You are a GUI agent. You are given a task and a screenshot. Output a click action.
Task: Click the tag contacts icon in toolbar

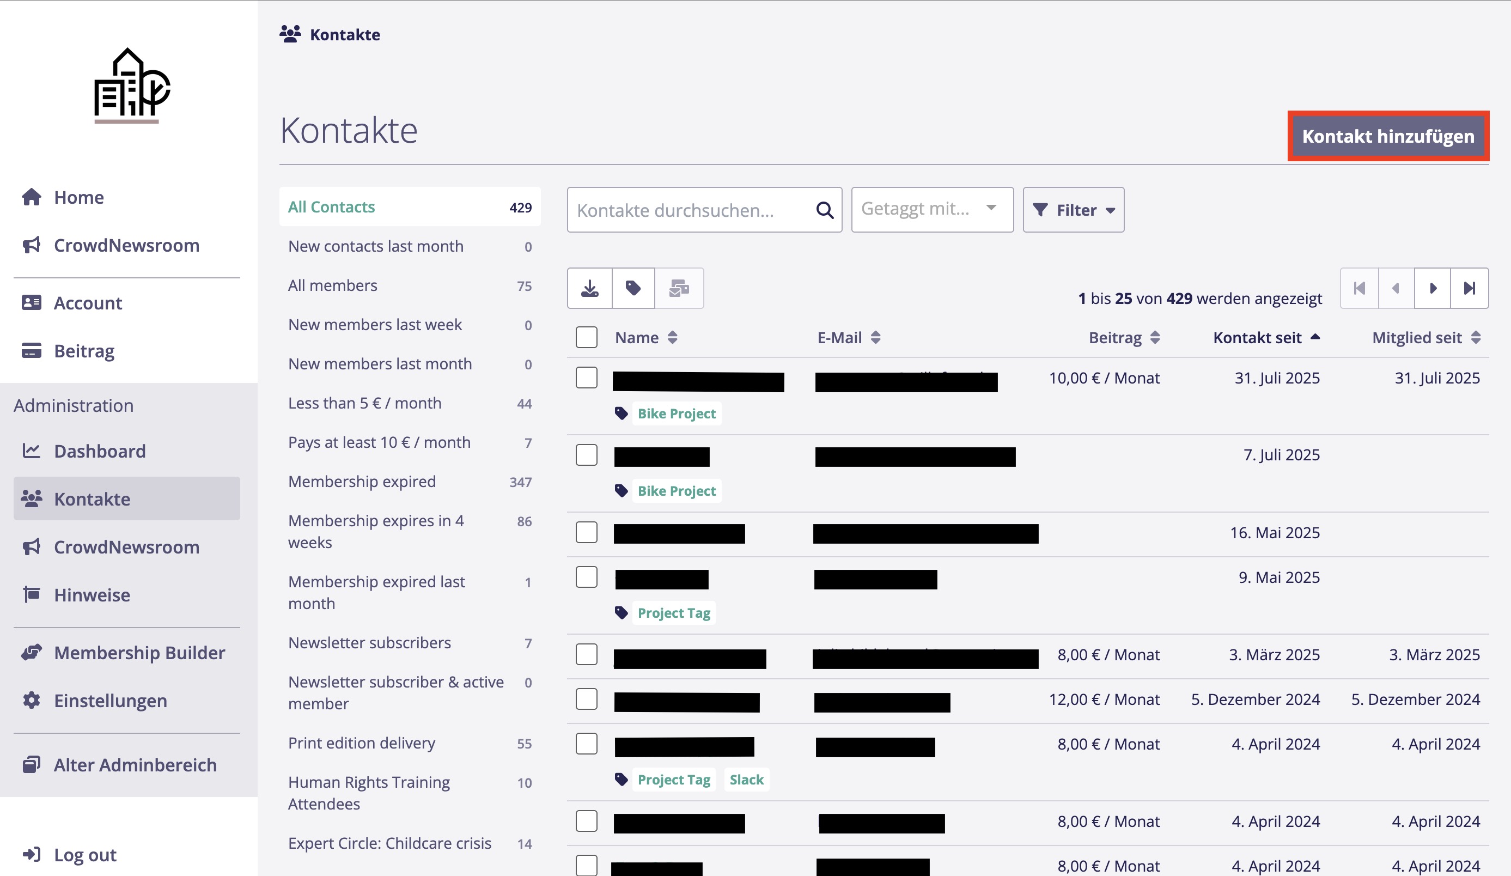(x=633, y=288)
